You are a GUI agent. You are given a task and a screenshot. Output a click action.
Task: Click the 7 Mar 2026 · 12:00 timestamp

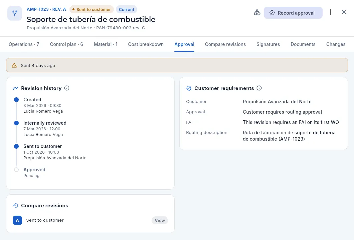pos(42,129)
